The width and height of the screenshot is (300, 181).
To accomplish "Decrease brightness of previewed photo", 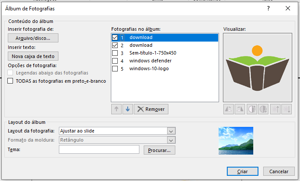I will coord(286,110).
